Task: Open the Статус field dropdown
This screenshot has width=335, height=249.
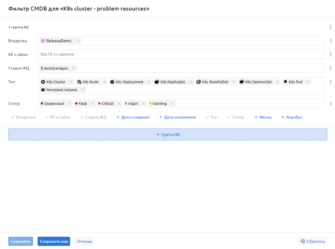Action: click(248, 103)
